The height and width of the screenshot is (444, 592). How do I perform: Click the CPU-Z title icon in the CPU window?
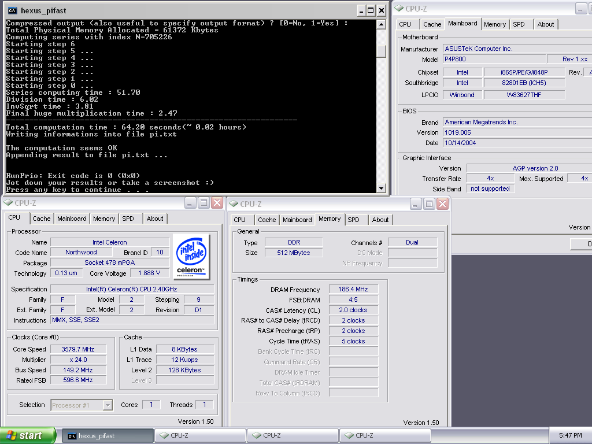click(x=8, y=203)
